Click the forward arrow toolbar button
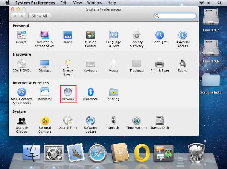The width and height of the screenshot is (227, 169). pyautogui.click(x=22, y=16)
